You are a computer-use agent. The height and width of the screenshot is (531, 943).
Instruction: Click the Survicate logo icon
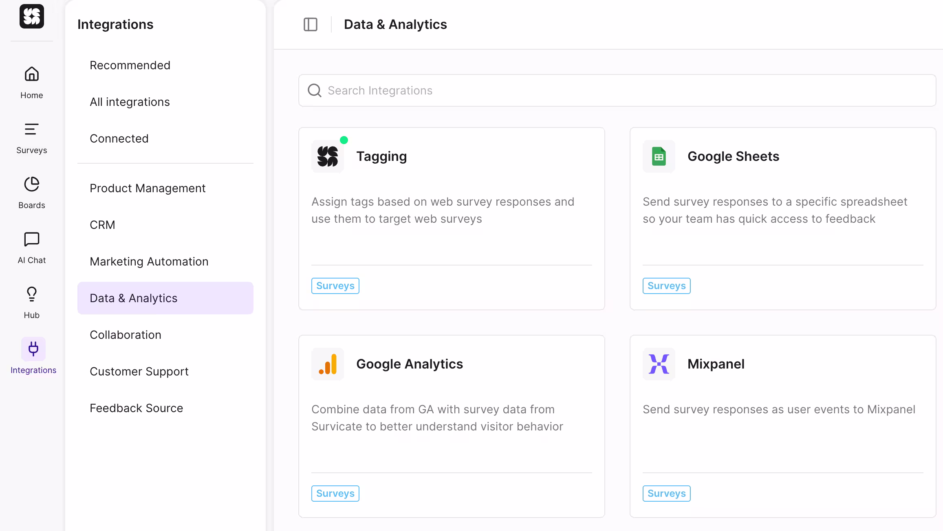pos(32,17)
